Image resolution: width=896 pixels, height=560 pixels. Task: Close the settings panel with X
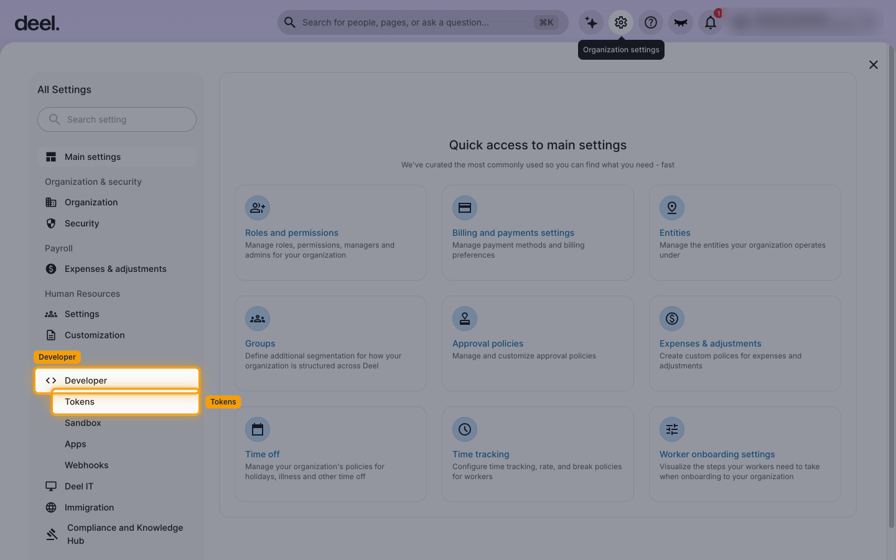tap(874, 65)
